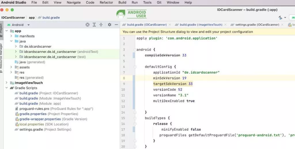Select the java (generated) folder
Screen dimensions: 295x149
pos(30,62)
